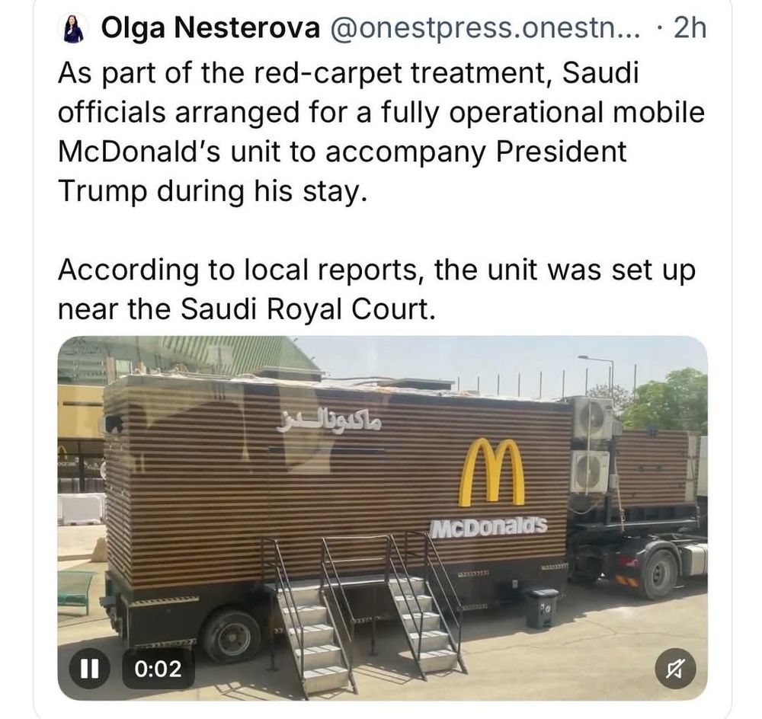Click the lower air conditioner unit in video
The width and height of the screenshot is (762, 719).
(x=591, y=471)
